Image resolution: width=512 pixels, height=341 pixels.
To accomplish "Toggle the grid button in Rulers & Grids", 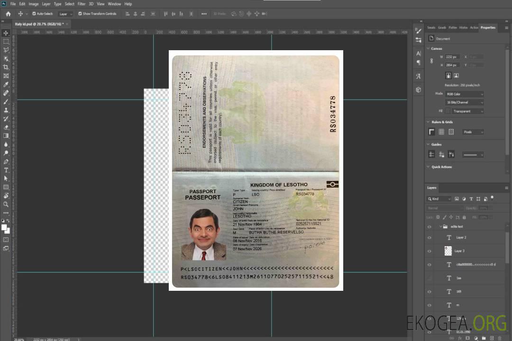I will 441,132.
